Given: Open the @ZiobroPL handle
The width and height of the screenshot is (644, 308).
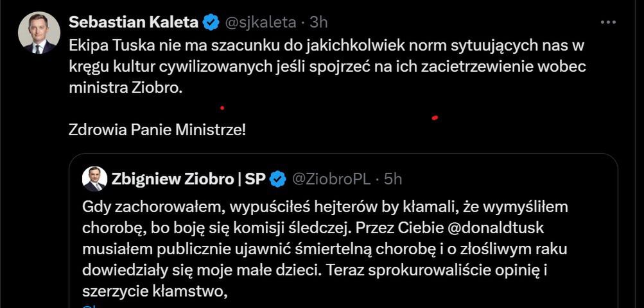Looking at the screenshot, I should 330,180.
